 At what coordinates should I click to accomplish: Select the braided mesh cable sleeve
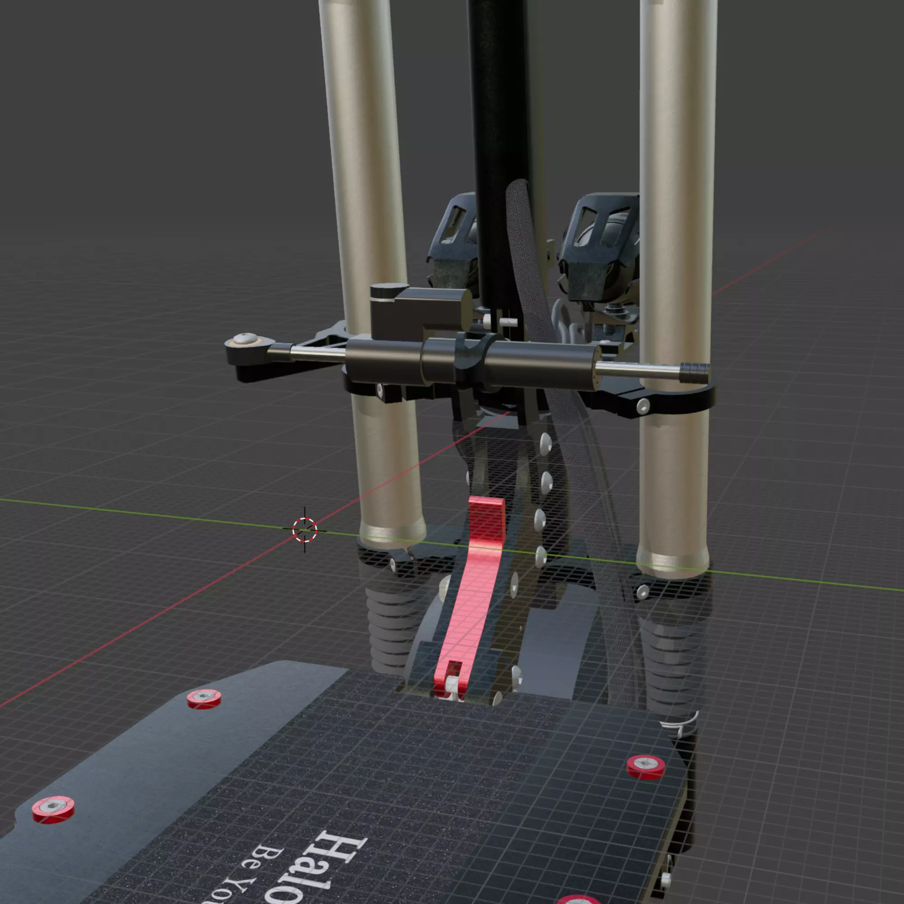coord(531,262)
